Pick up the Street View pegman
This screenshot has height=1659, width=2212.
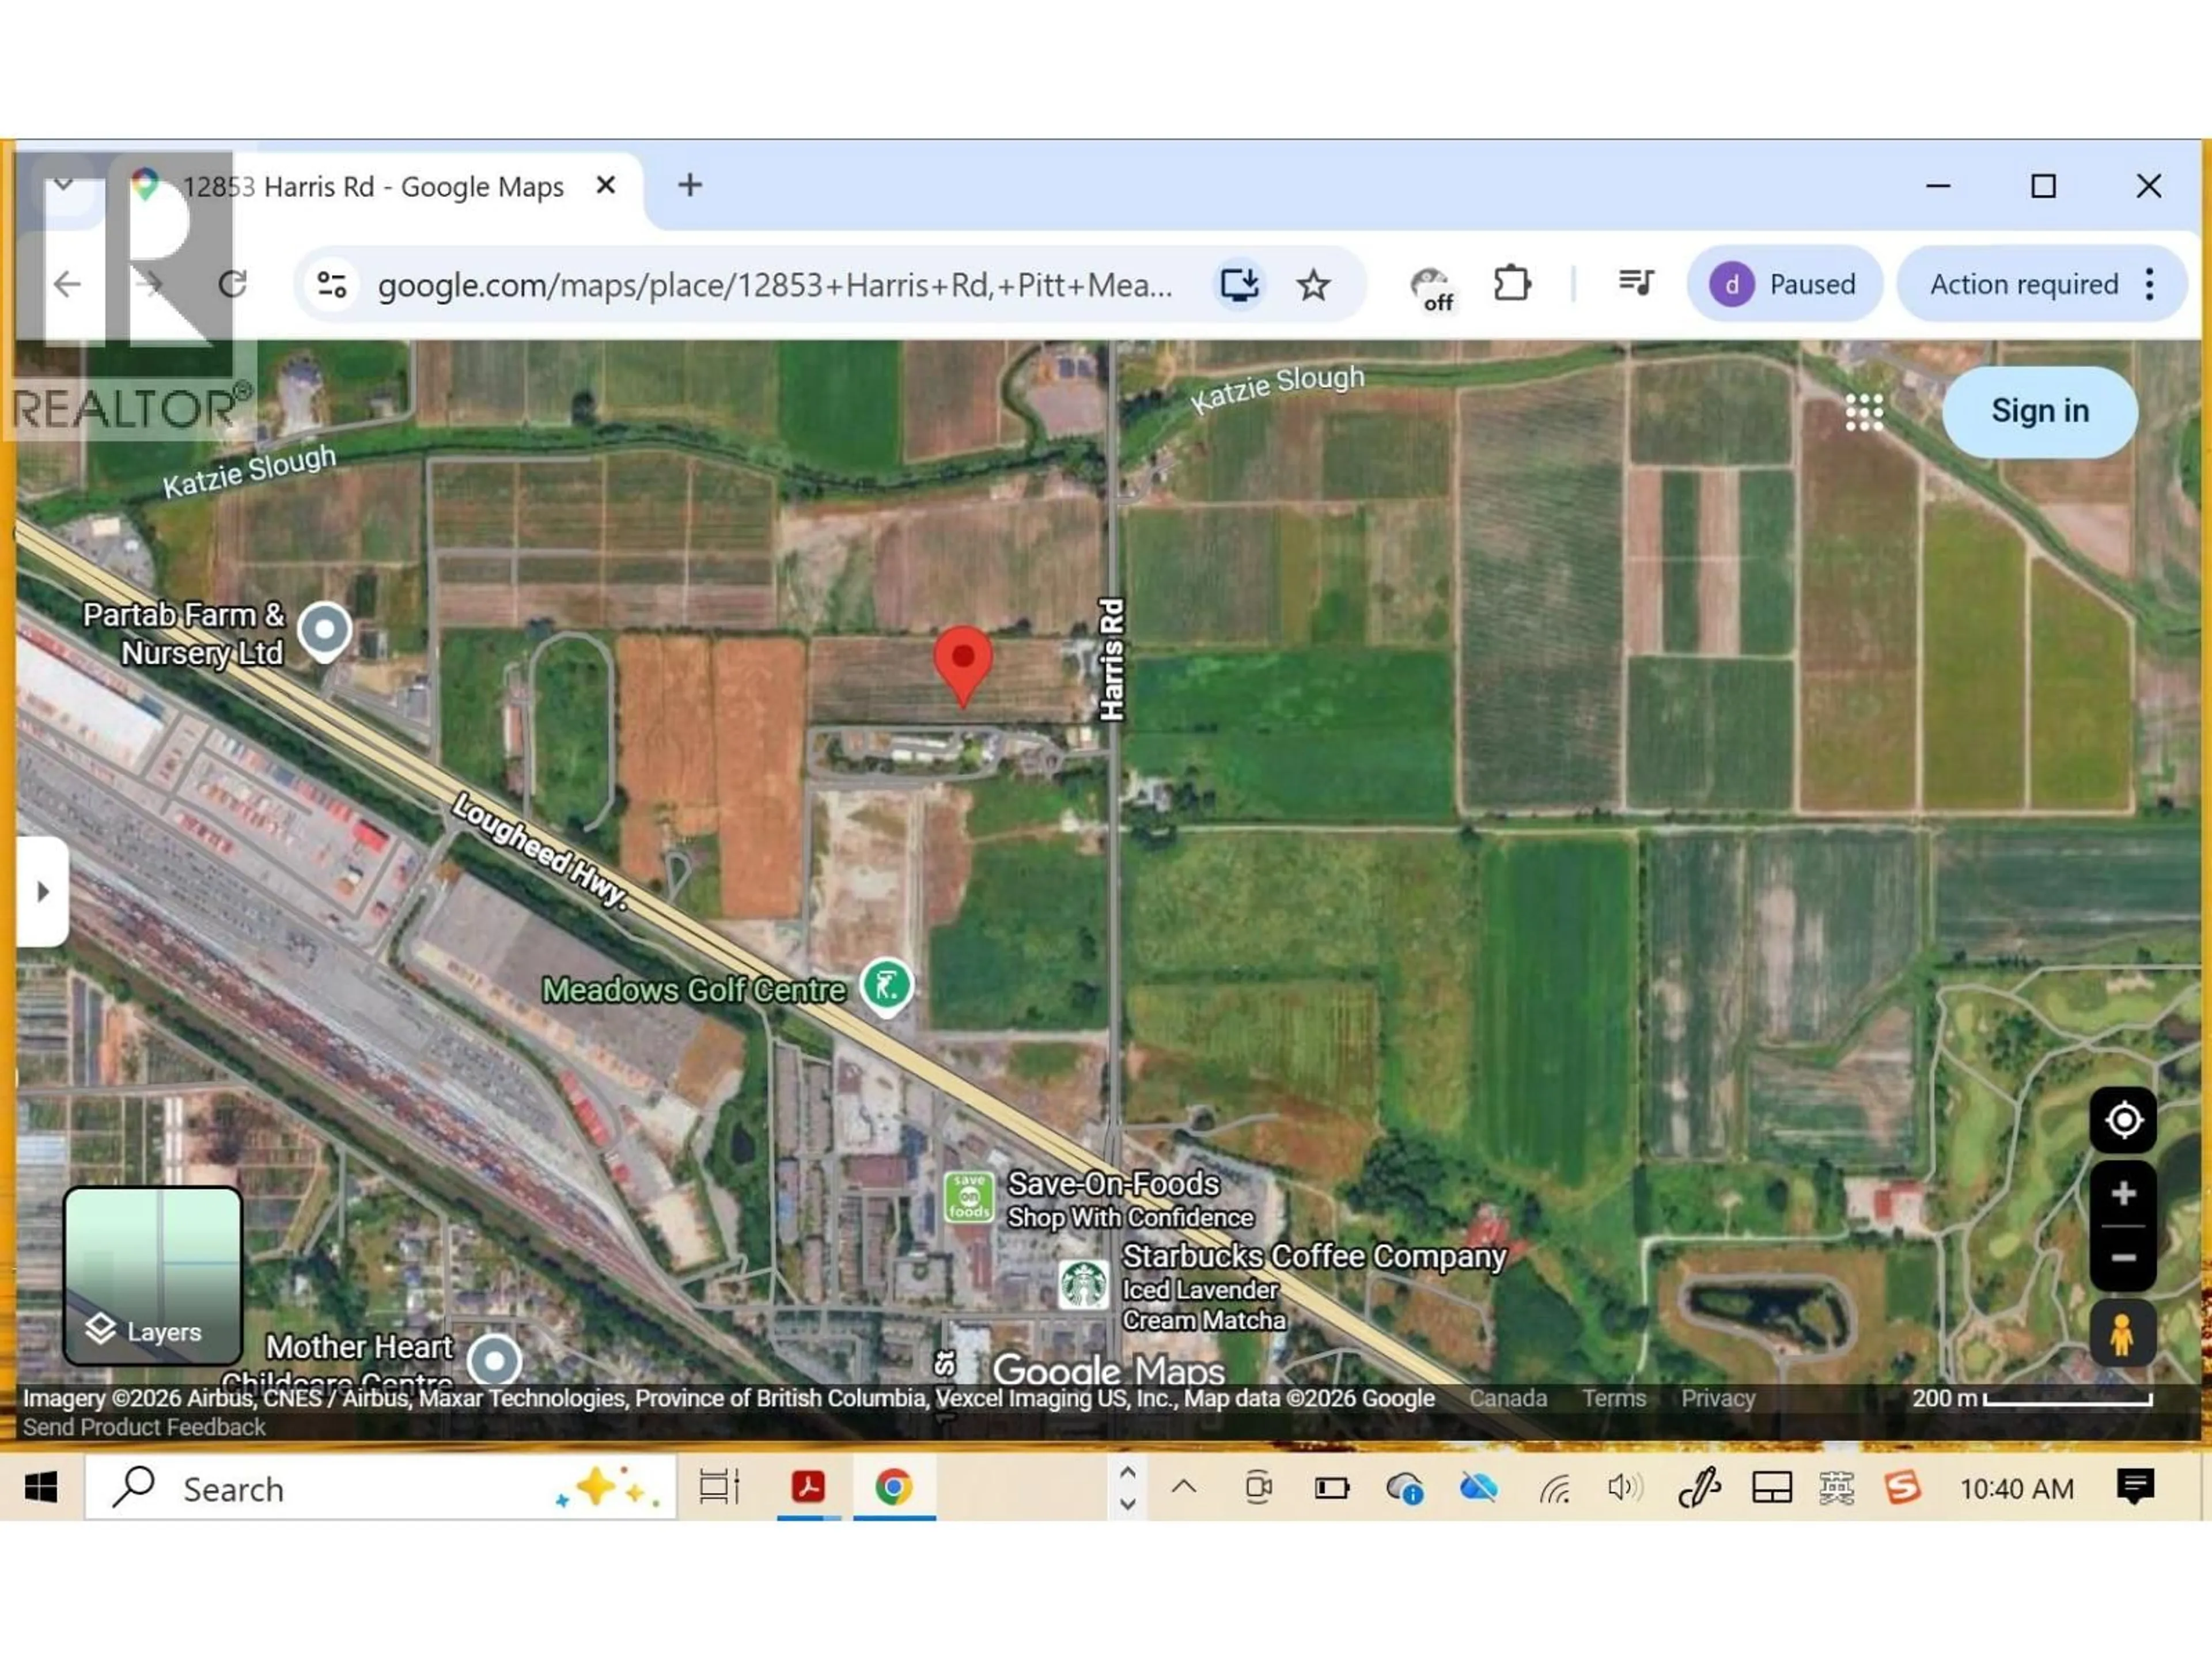click(2124, 1334)
